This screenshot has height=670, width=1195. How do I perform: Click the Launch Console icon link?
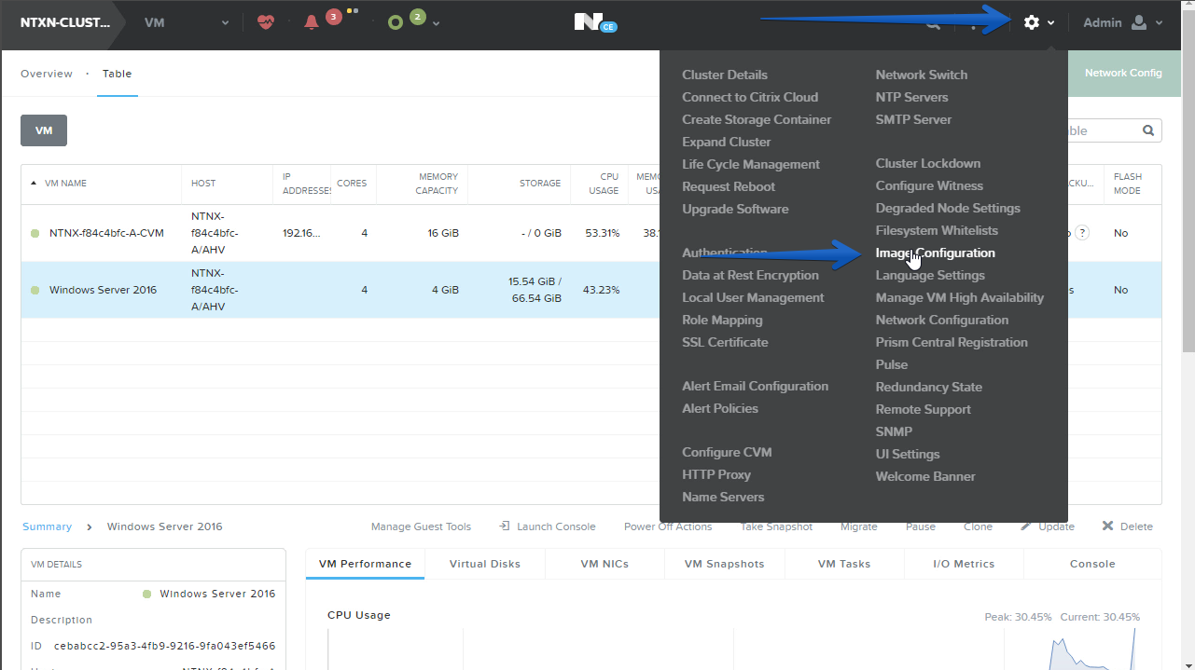pos(505,526)
